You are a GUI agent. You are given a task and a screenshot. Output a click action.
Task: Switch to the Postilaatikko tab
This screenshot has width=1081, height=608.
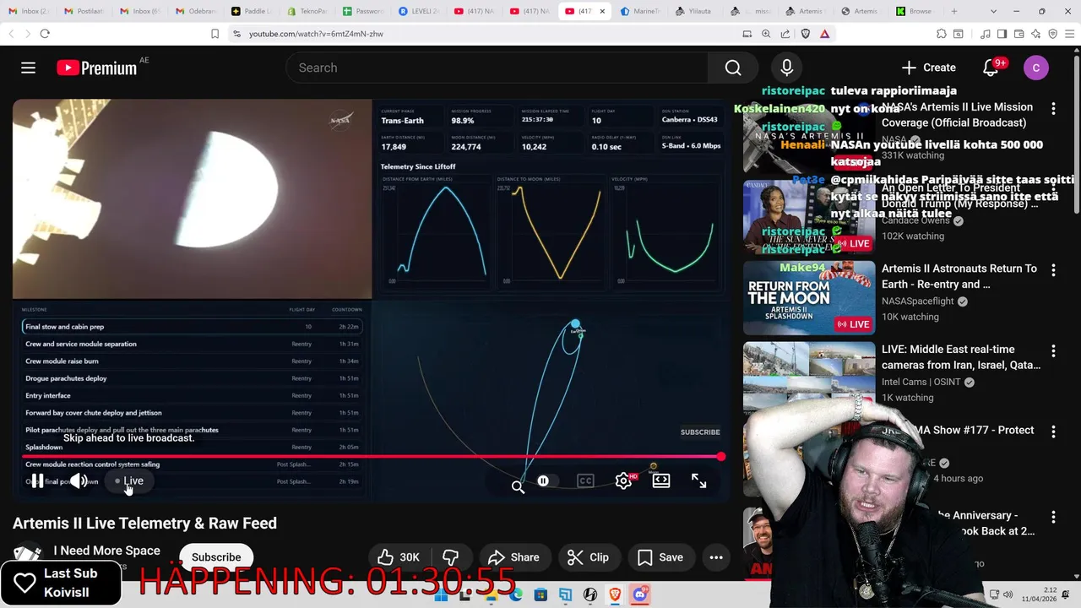click(83, 11)
